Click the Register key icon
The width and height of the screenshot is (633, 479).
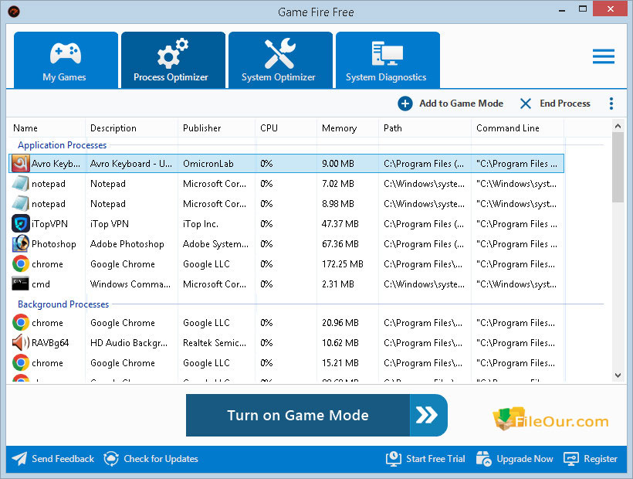571,459
